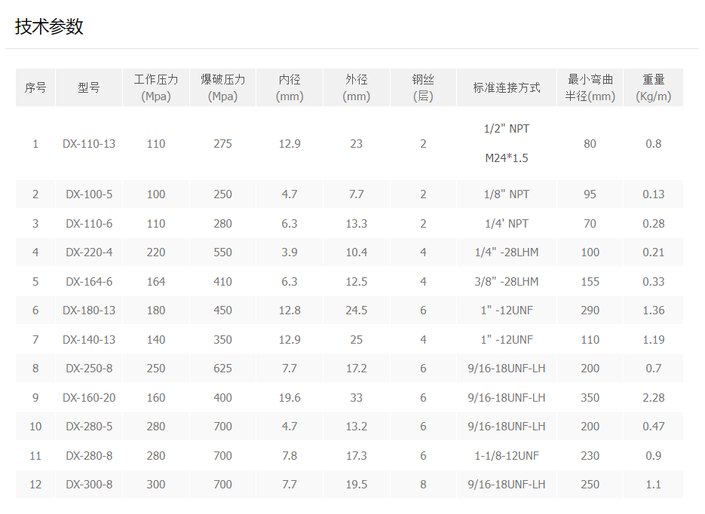705x514 pixels.
Task: Click 1" -12UNF in DX-180-13 row
Action: (507, 310)
